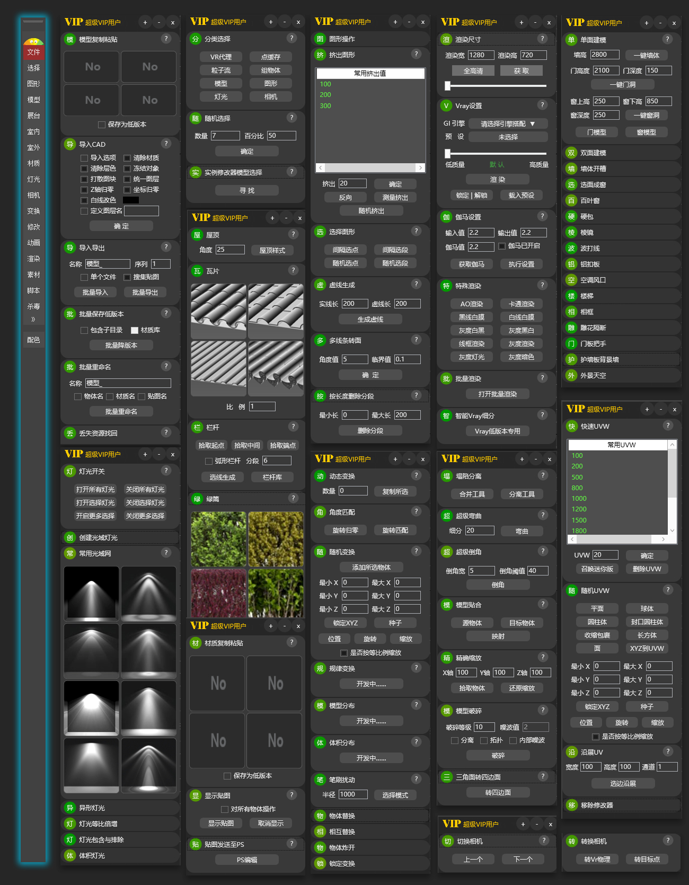The width and height of the screenshot is (689, 885).
Task: Click the 常用UVW list vertical scrollbar
Action: point(672,488)
